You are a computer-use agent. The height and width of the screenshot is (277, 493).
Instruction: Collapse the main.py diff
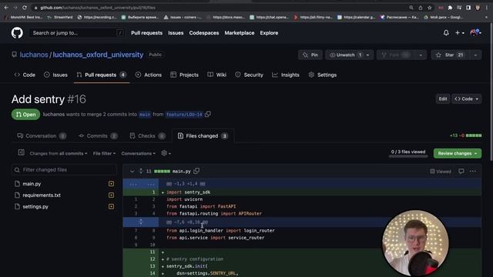pos(132,171)
